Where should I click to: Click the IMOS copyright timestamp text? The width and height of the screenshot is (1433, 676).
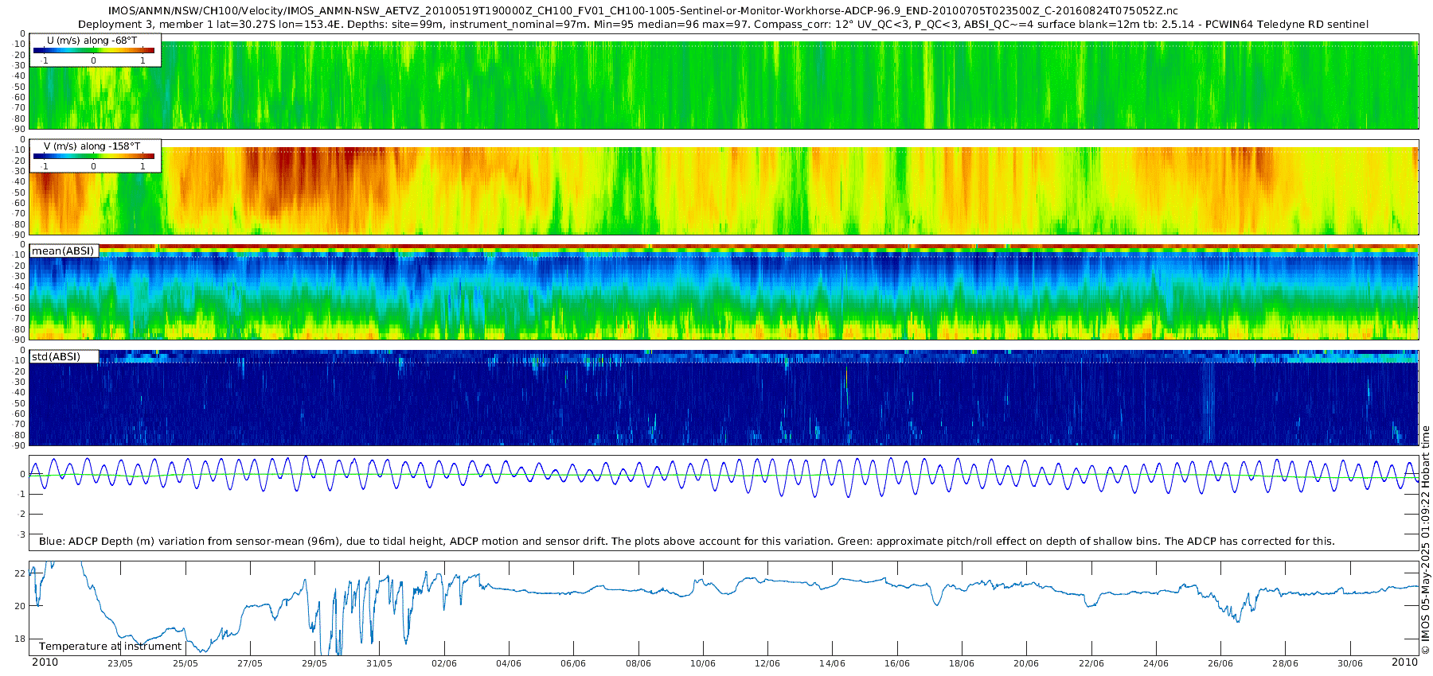click(1426, 540)
